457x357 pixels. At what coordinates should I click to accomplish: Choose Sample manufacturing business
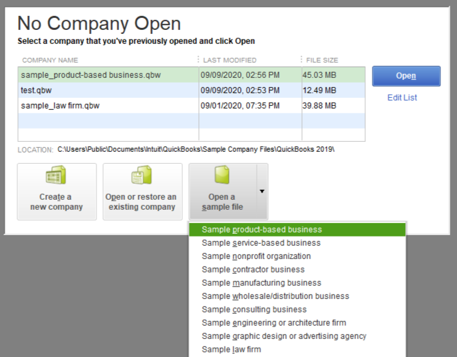click(297, 283)
